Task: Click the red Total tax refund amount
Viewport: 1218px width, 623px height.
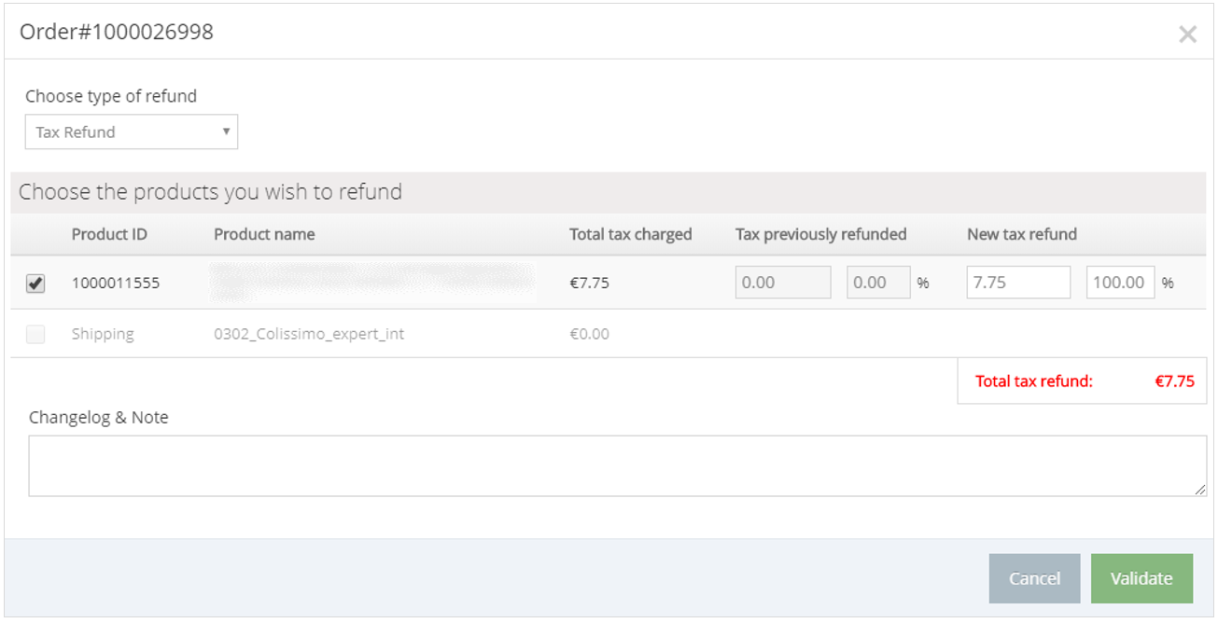Action: [1174, 381]
